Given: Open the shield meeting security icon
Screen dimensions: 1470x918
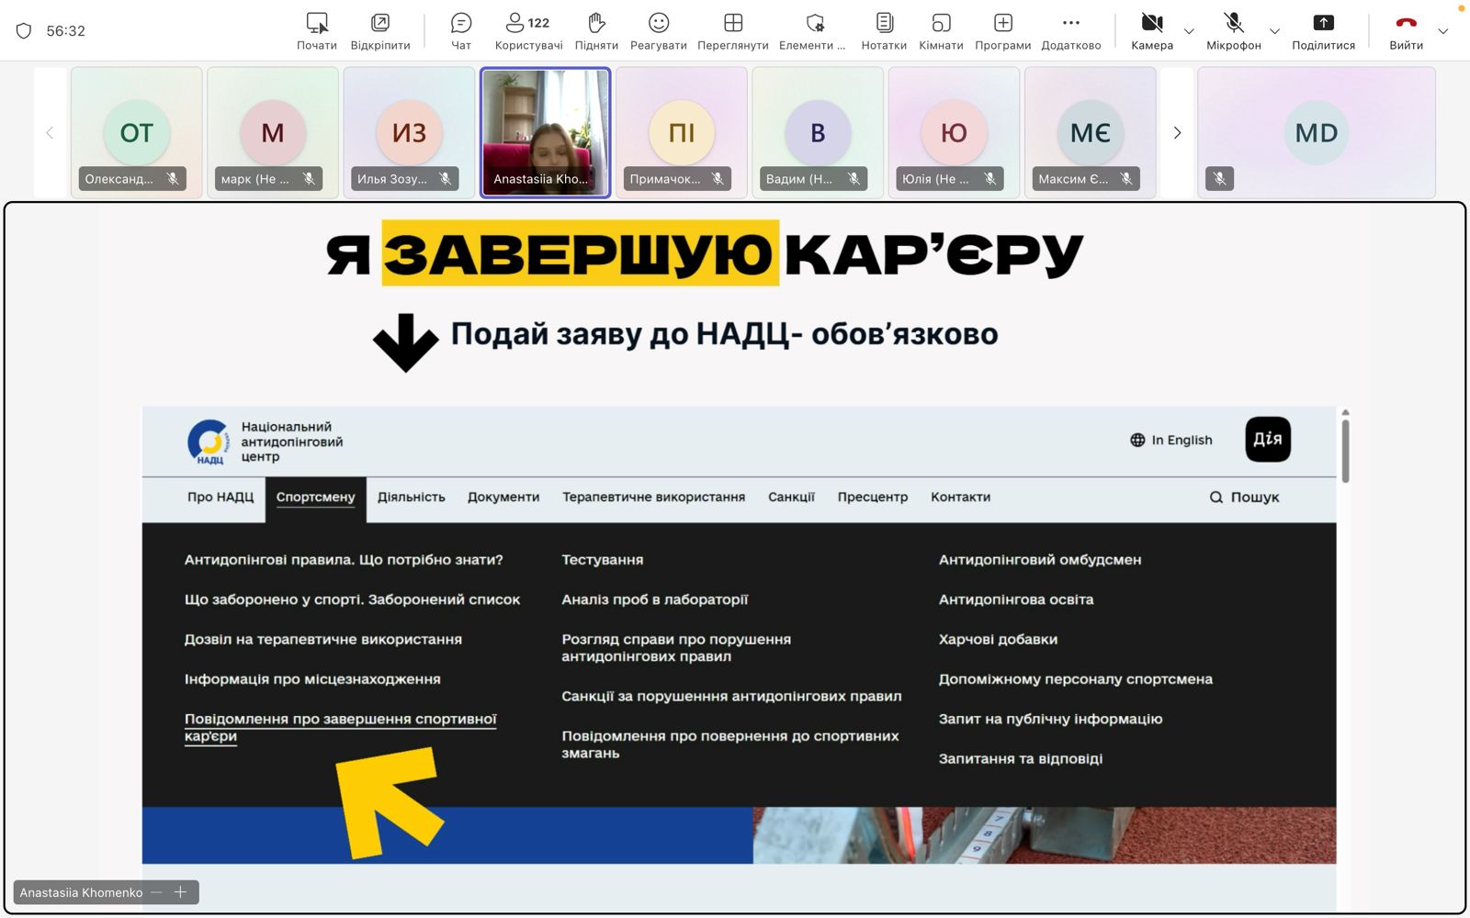Looking at the screenshot, I should click(25, 31).
